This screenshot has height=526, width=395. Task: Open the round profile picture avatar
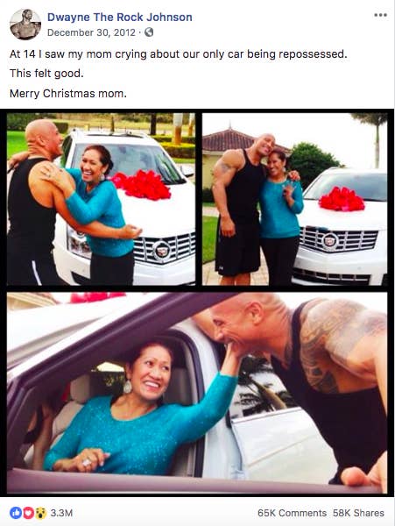pos(25,25)
